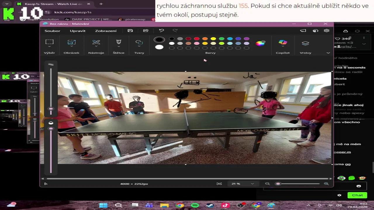This screenshot has width=374, height=210.
Task: Expand the Výběr selection dropdown arrow
Action: 49,47
